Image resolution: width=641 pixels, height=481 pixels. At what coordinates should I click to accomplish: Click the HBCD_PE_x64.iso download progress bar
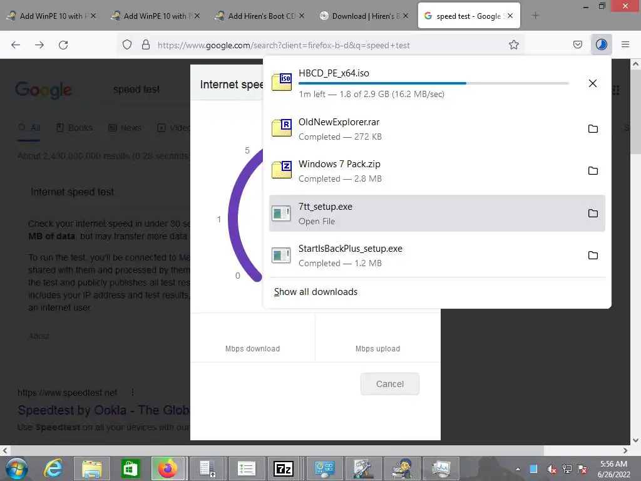433,83
